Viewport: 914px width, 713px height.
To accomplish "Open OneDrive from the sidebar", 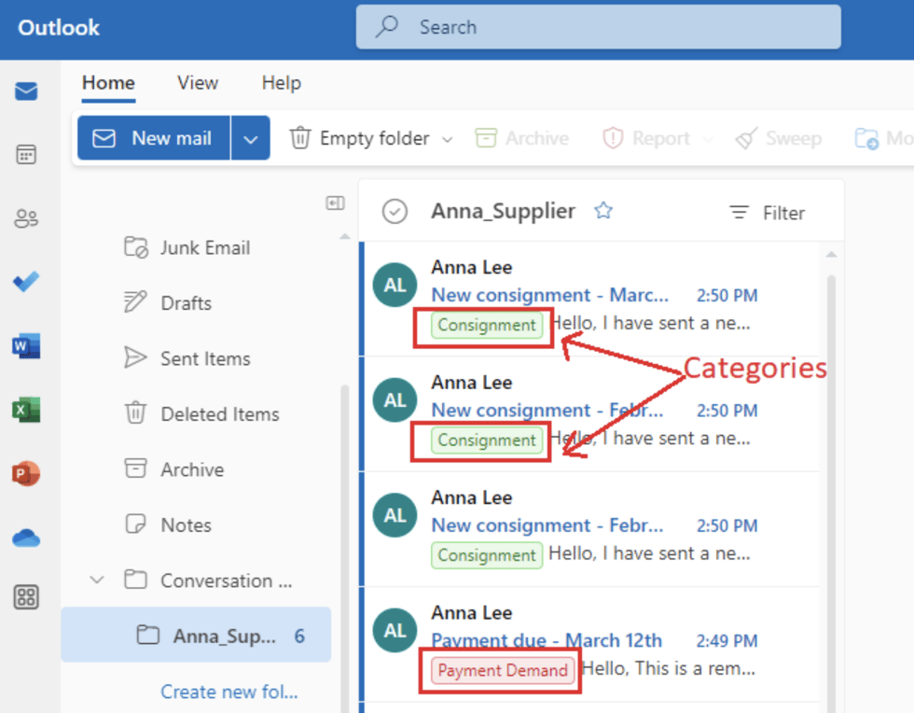I will (25, 537).
